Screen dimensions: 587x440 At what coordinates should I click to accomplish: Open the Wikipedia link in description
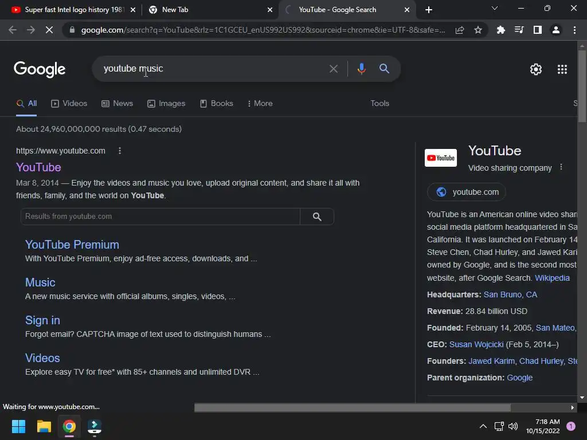tap(552, 278)
